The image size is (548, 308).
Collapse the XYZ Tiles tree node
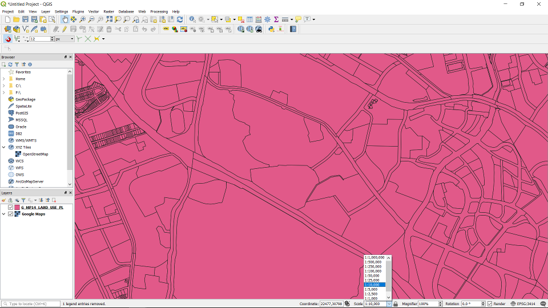4,147
